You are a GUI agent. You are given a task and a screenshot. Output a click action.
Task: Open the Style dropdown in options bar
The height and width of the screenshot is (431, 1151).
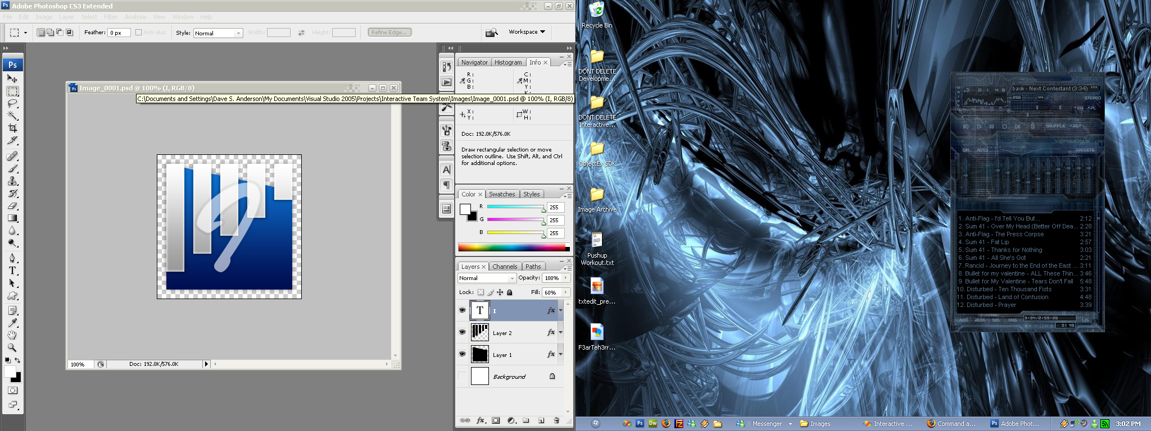(218, 33)
